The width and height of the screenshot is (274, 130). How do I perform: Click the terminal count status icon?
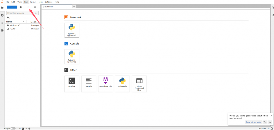[23, 128]
